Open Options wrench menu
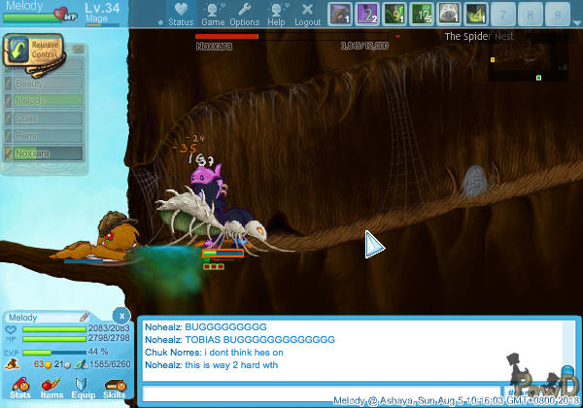The width and height of the screenshot is (583, 408). [x=245, y=14]
